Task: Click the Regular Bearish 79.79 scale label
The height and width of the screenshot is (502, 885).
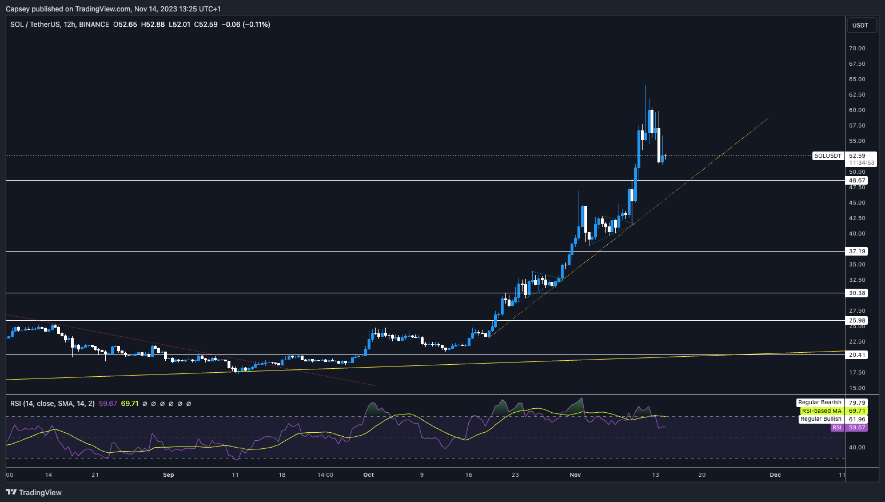Action: coord(832,402)
